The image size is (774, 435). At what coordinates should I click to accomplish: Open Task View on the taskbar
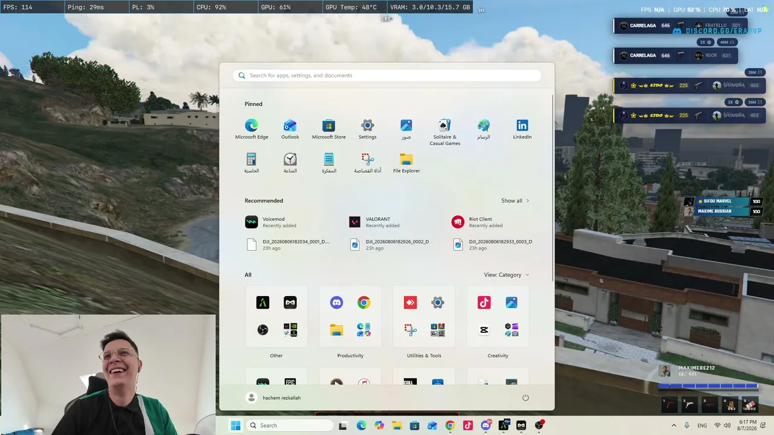click(343, 425)
